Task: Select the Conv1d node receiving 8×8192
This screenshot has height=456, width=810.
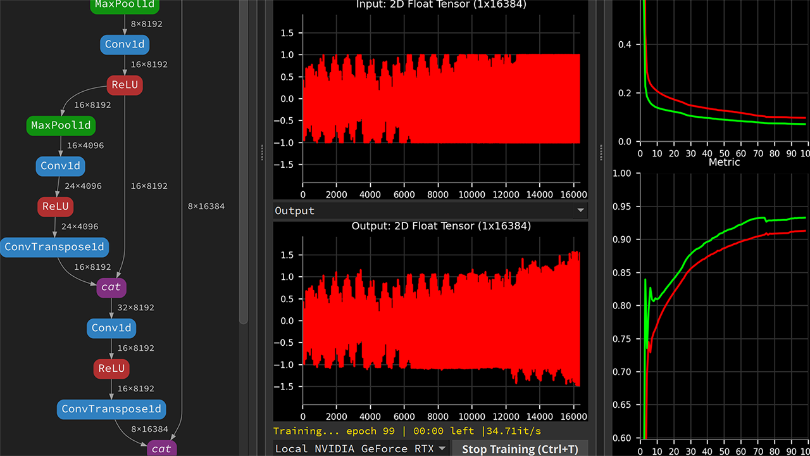Action: pyautogui.click(x=125, y=44)
